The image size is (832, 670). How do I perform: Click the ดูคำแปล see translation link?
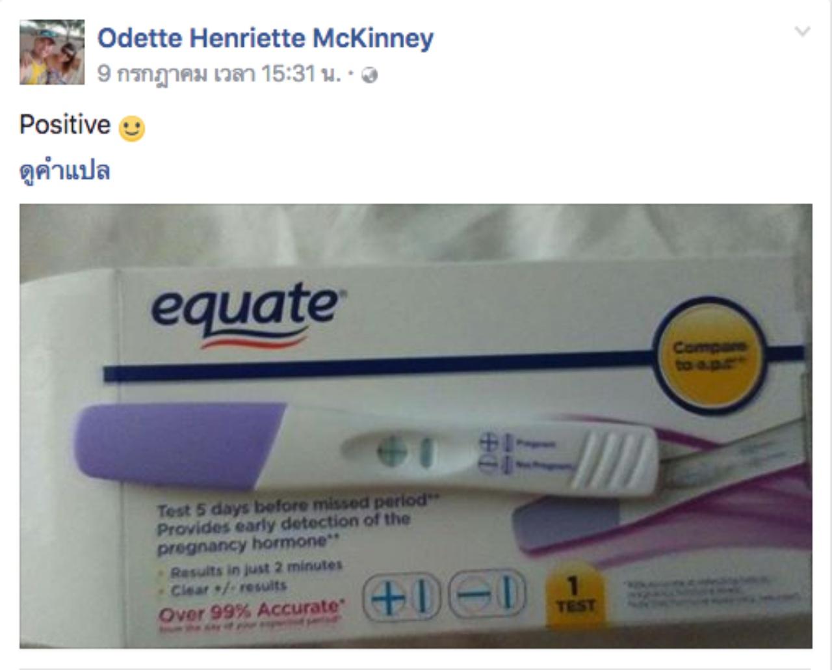[x=64, y=172]
